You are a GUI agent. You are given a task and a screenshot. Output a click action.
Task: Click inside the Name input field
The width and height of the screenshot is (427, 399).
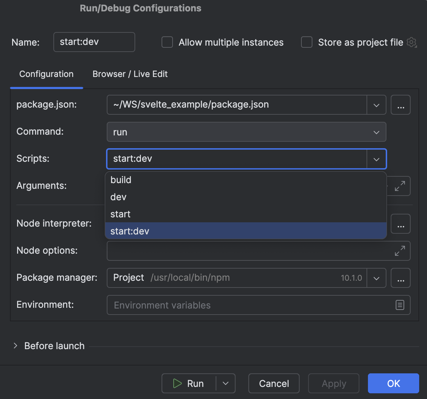tap(94, 42)
